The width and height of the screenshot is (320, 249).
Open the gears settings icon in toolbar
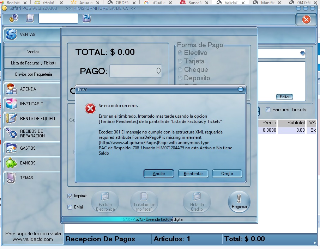pos(14,18)
